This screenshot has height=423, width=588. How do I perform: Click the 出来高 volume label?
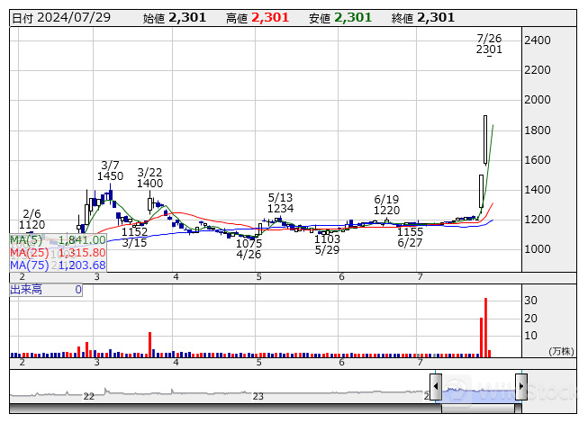click(25, 290)
